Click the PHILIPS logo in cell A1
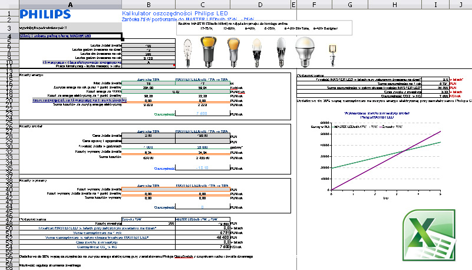 click(x=45, y=15)
